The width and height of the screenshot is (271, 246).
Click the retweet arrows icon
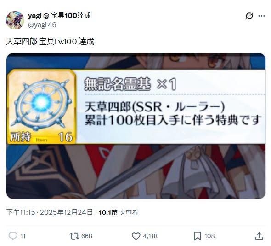[x=74, y=236]
